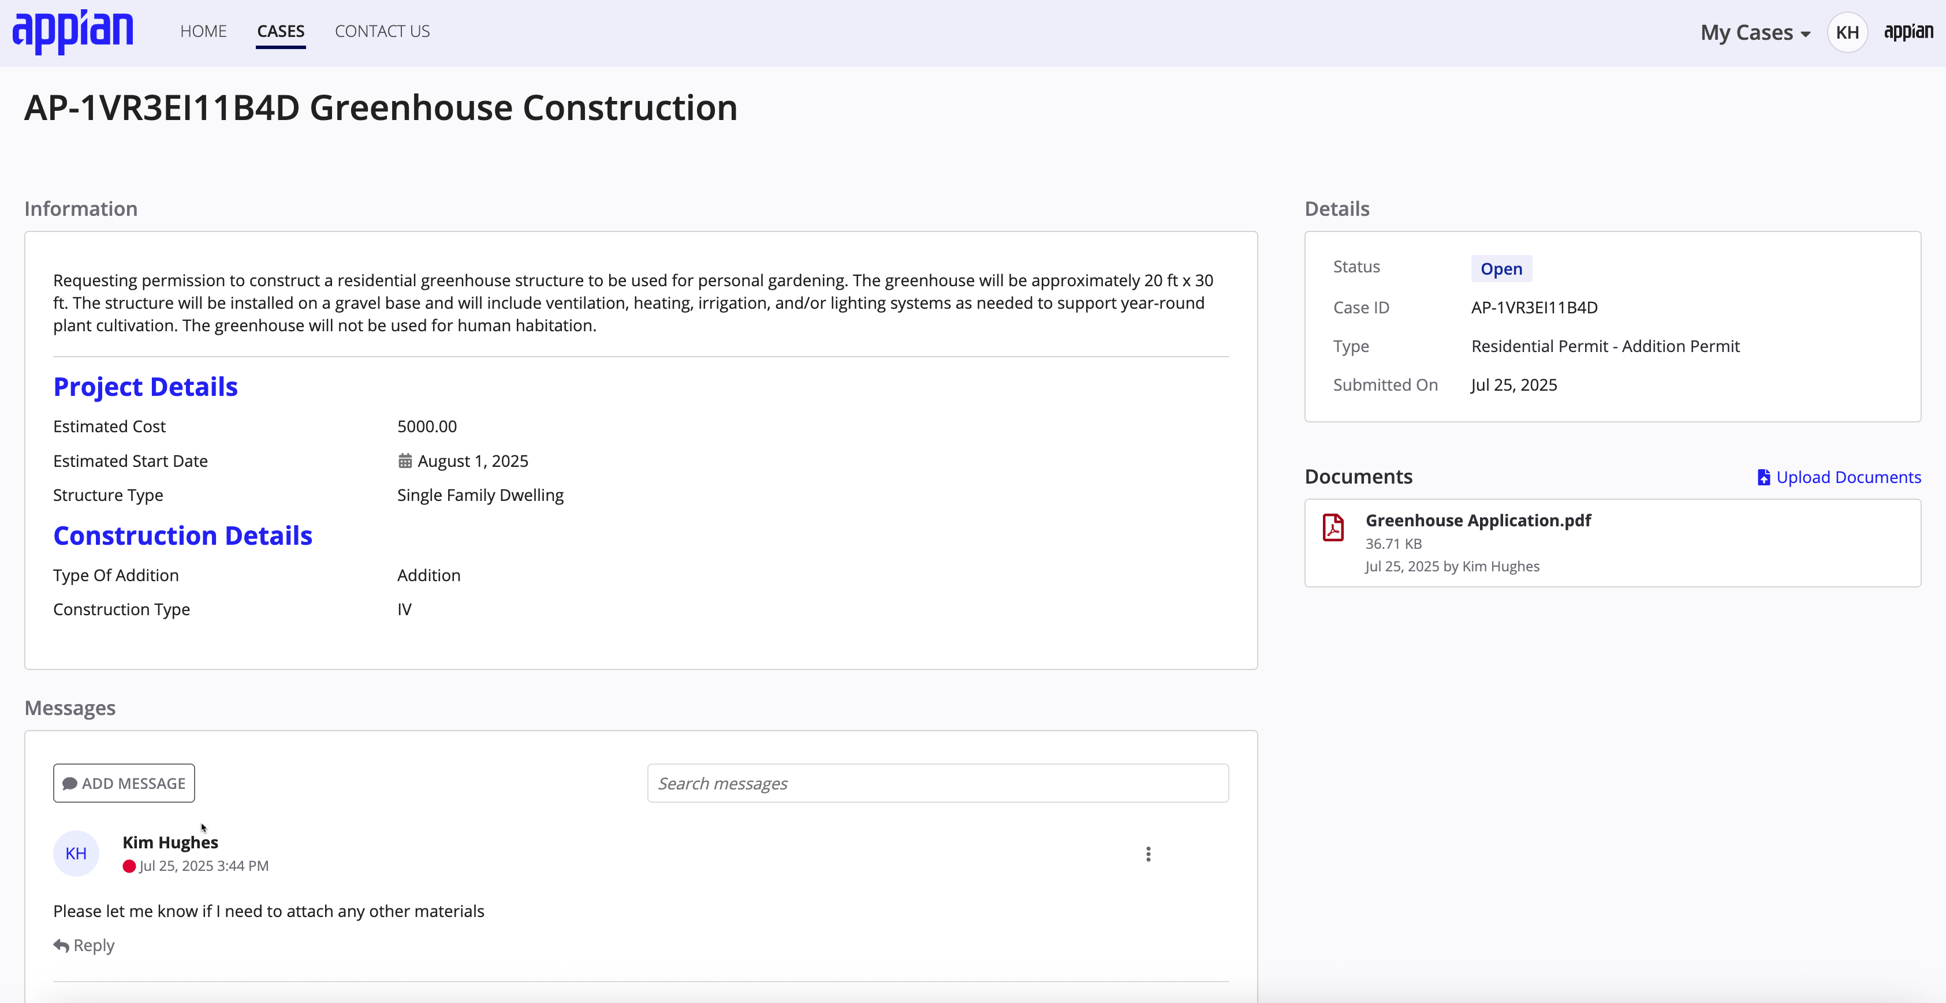Click the Messages section heading
This screenshot has height=1003, width=1946.
click(69, 708)
